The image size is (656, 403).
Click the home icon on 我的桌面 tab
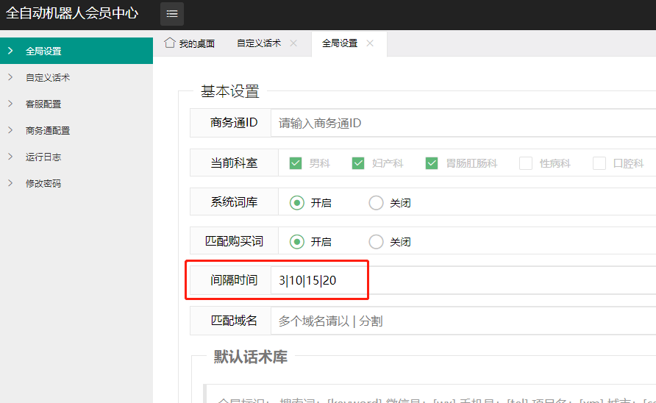(x=170, y=43)
